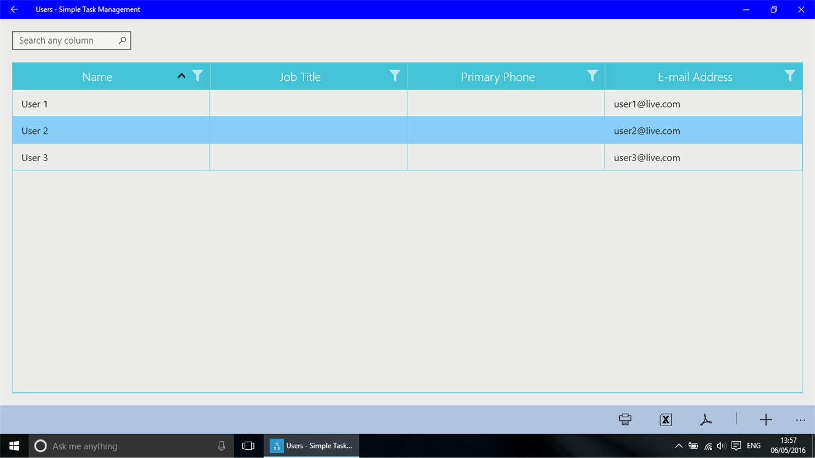The image size is (815, 458).
Task: Click the back arrow in the title bar
Action: pos(14,9)
